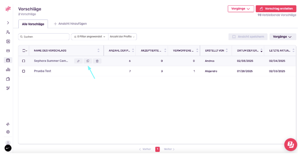Open the contacts sidebar icon
The height and width of the screenshot is (158, 301).
pyautogui.click(x=8, y=41)
